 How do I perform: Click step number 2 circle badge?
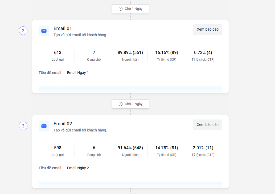[23, 31]
